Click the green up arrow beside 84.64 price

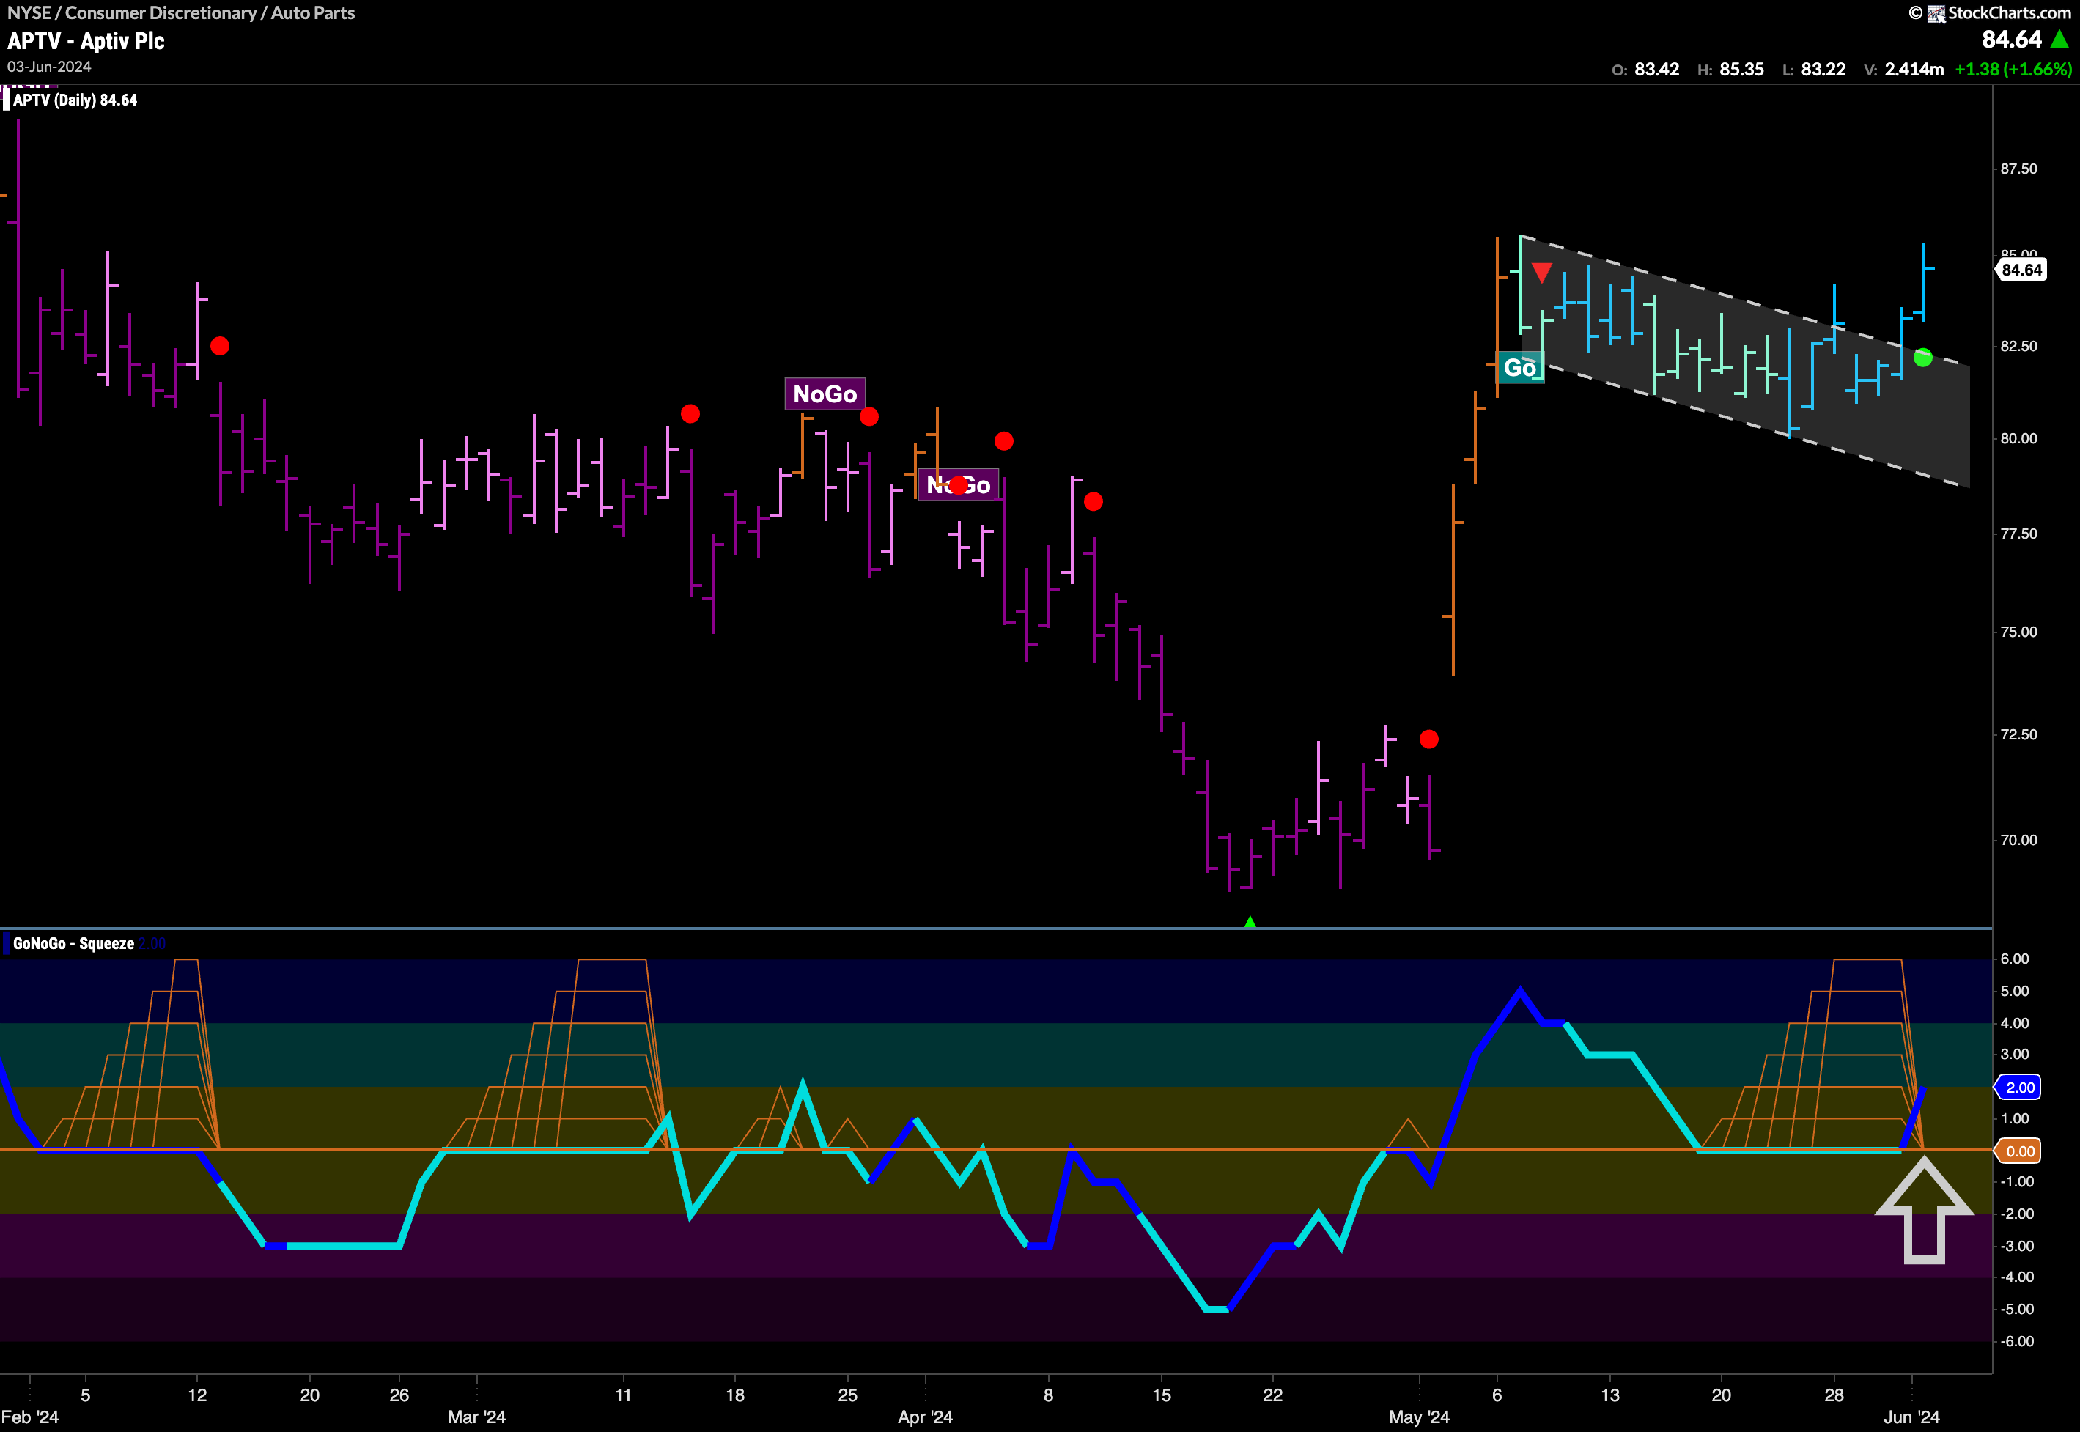point(2059,40)
